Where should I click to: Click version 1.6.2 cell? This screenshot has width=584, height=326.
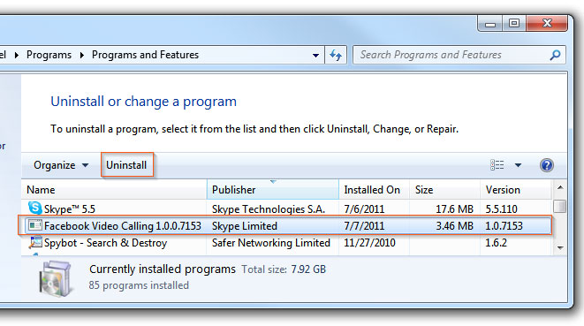(x=496, y=243)
